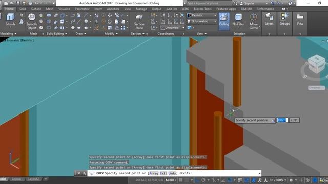Open workspace switching gear icon
The width and height of the screenshot is (328, 184).
click(291, 180)
